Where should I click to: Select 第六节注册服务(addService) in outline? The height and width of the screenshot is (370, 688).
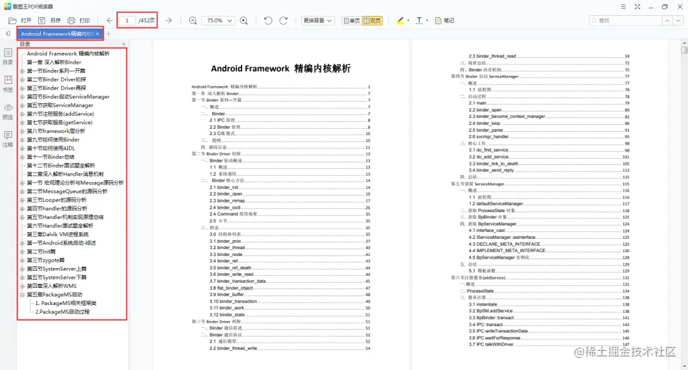61,114
